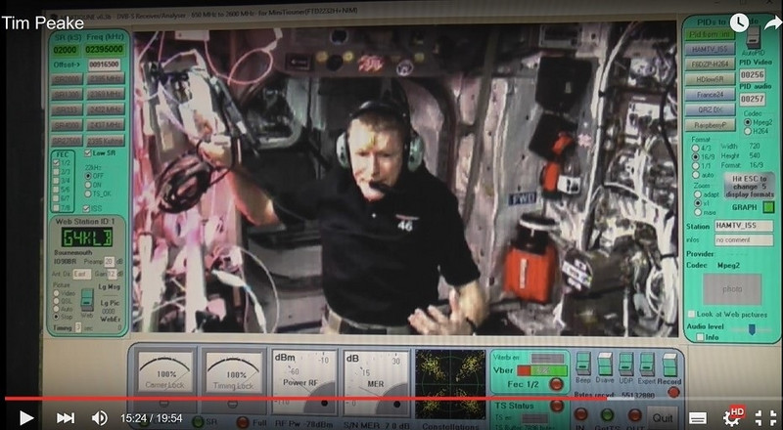Skip to the next video
783x430 pixels.
pyautogui.click(x=65, y=418)
